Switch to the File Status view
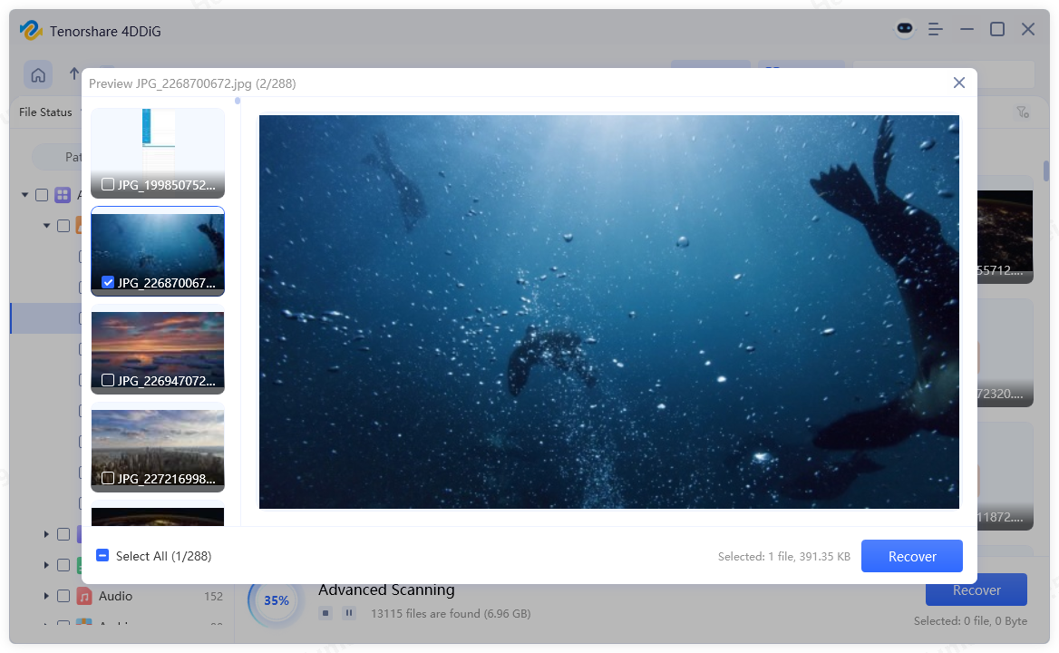This screenshot has width=1059, height=653. click(x=44, y=112)
